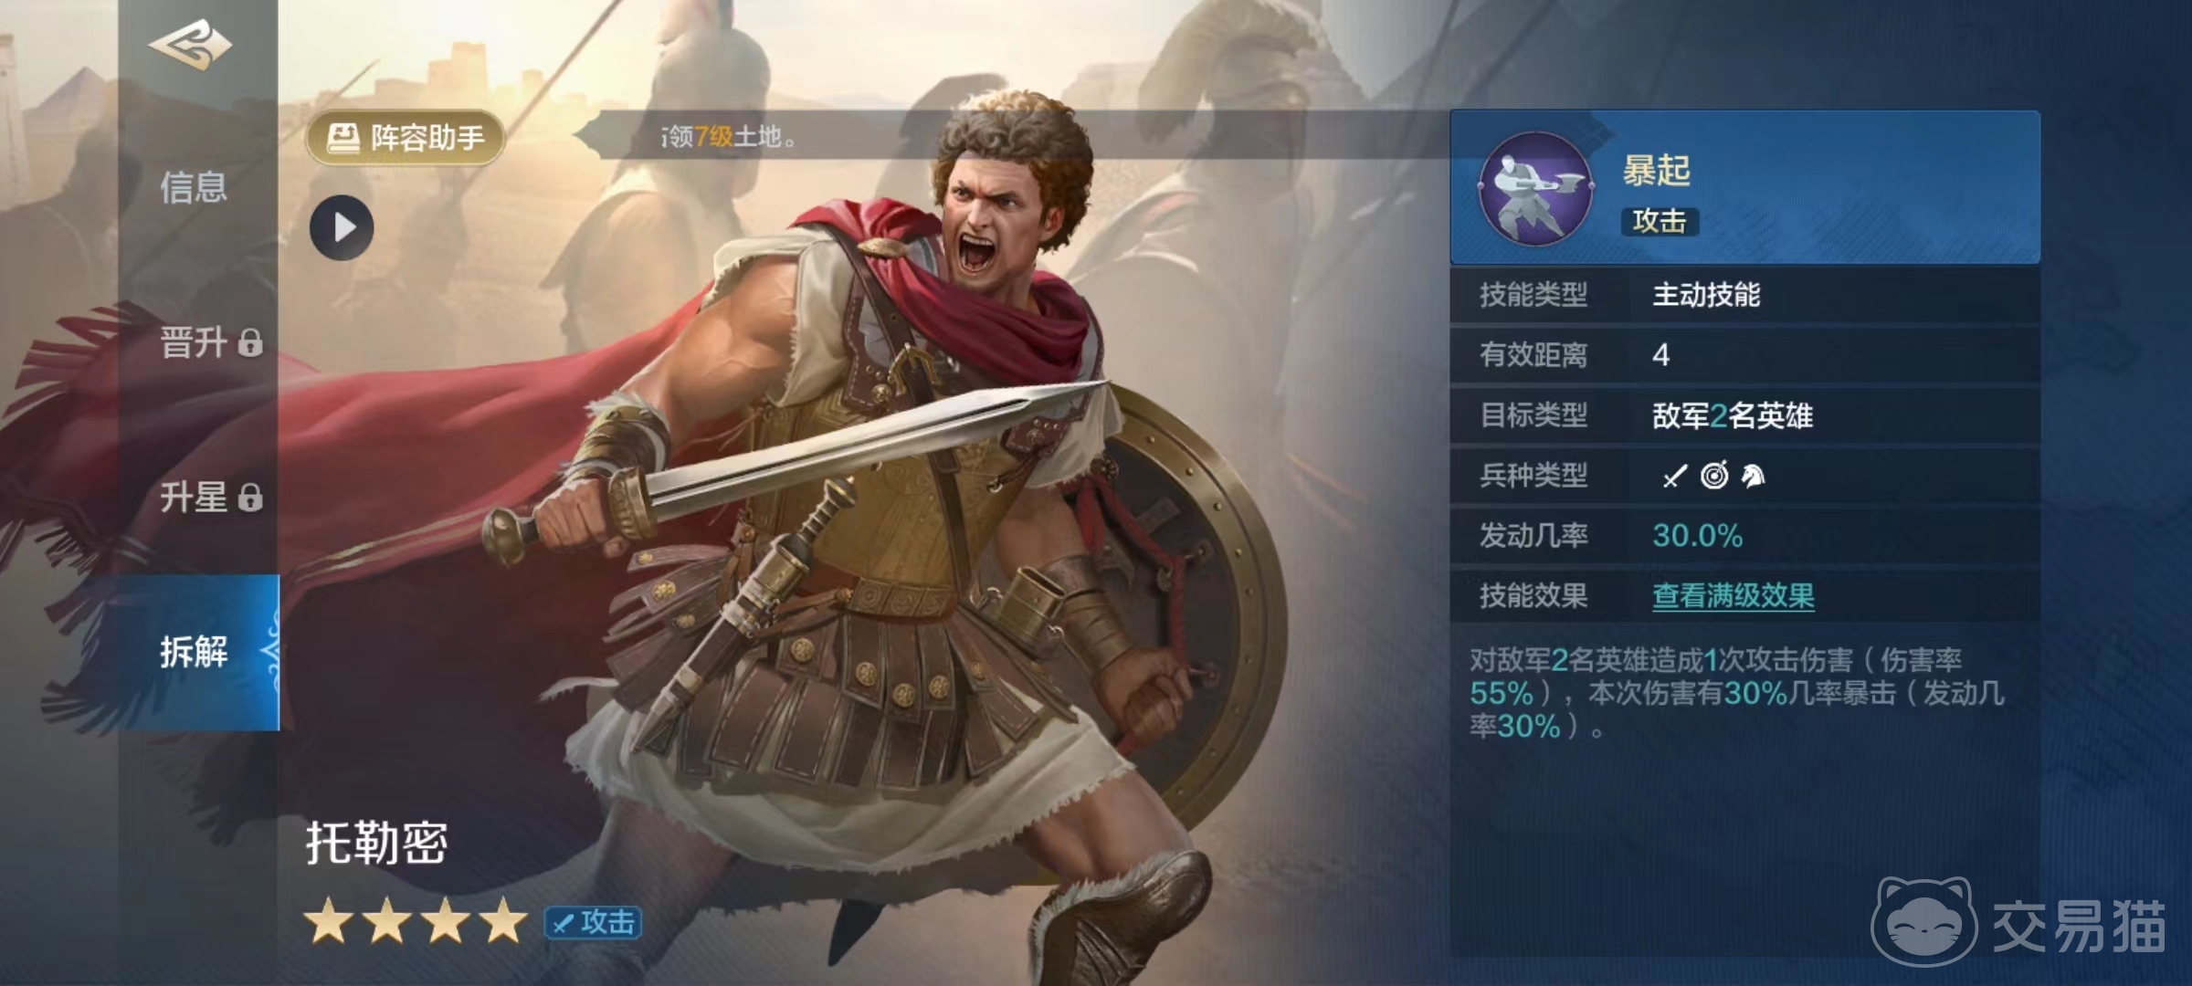Switch to the 信息 tab
The image size is (2192, 986).
tap(194, 188)
